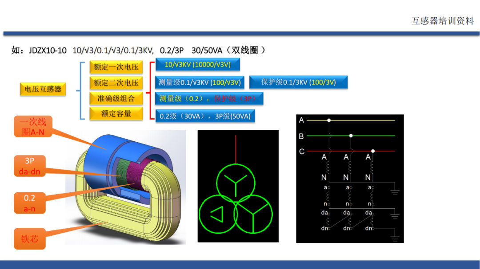Click the three-phase wiring schematic diagram

tap(350, 178)
